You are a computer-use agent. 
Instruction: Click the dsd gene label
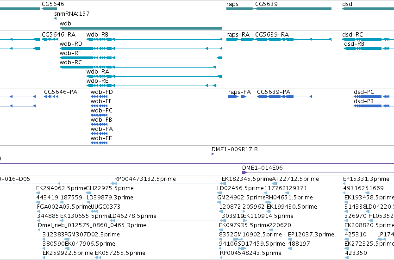pos(347,4)
